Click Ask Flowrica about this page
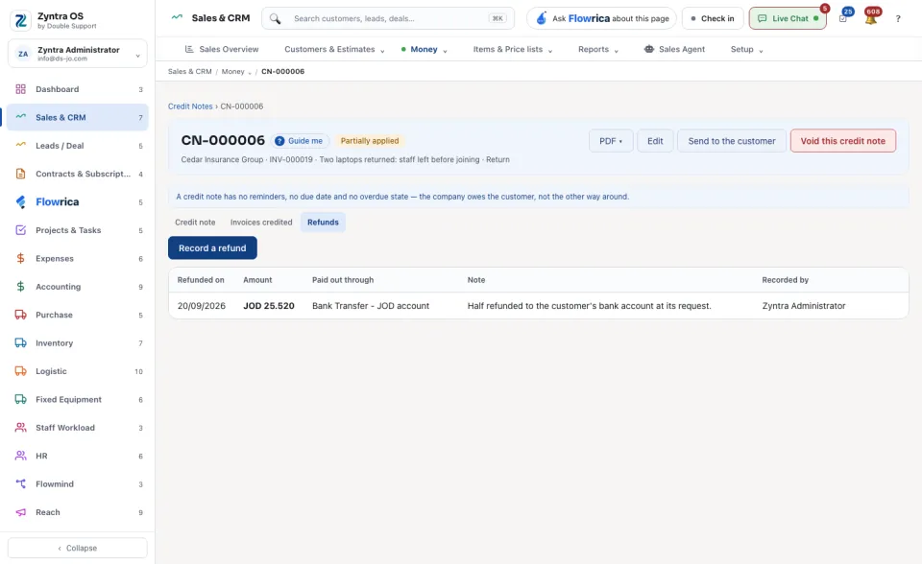The width and height of the screenshot is (922, 564). click(601, 18)
